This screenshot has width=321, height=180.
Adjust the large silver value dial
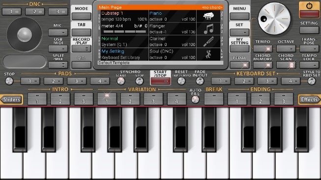click(274, 19)
